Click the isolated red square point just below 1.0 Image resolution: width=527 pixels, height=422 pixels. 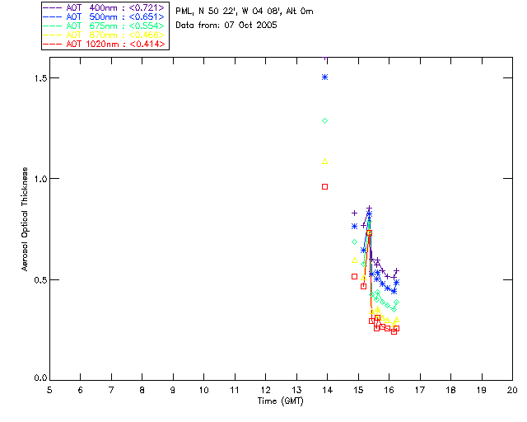tap(324, 187)
